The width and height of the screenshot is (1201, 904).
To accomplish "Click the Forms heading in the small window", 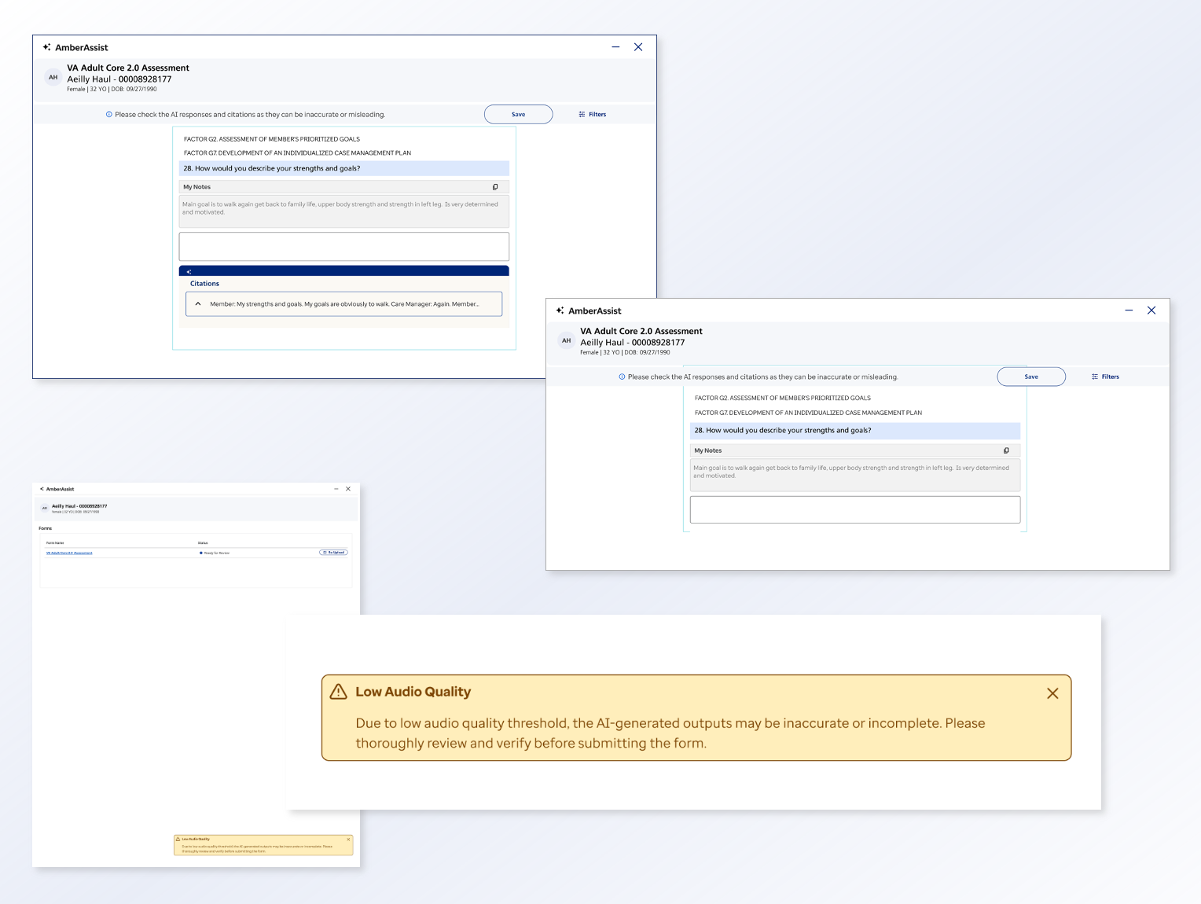I will [46, 528].
